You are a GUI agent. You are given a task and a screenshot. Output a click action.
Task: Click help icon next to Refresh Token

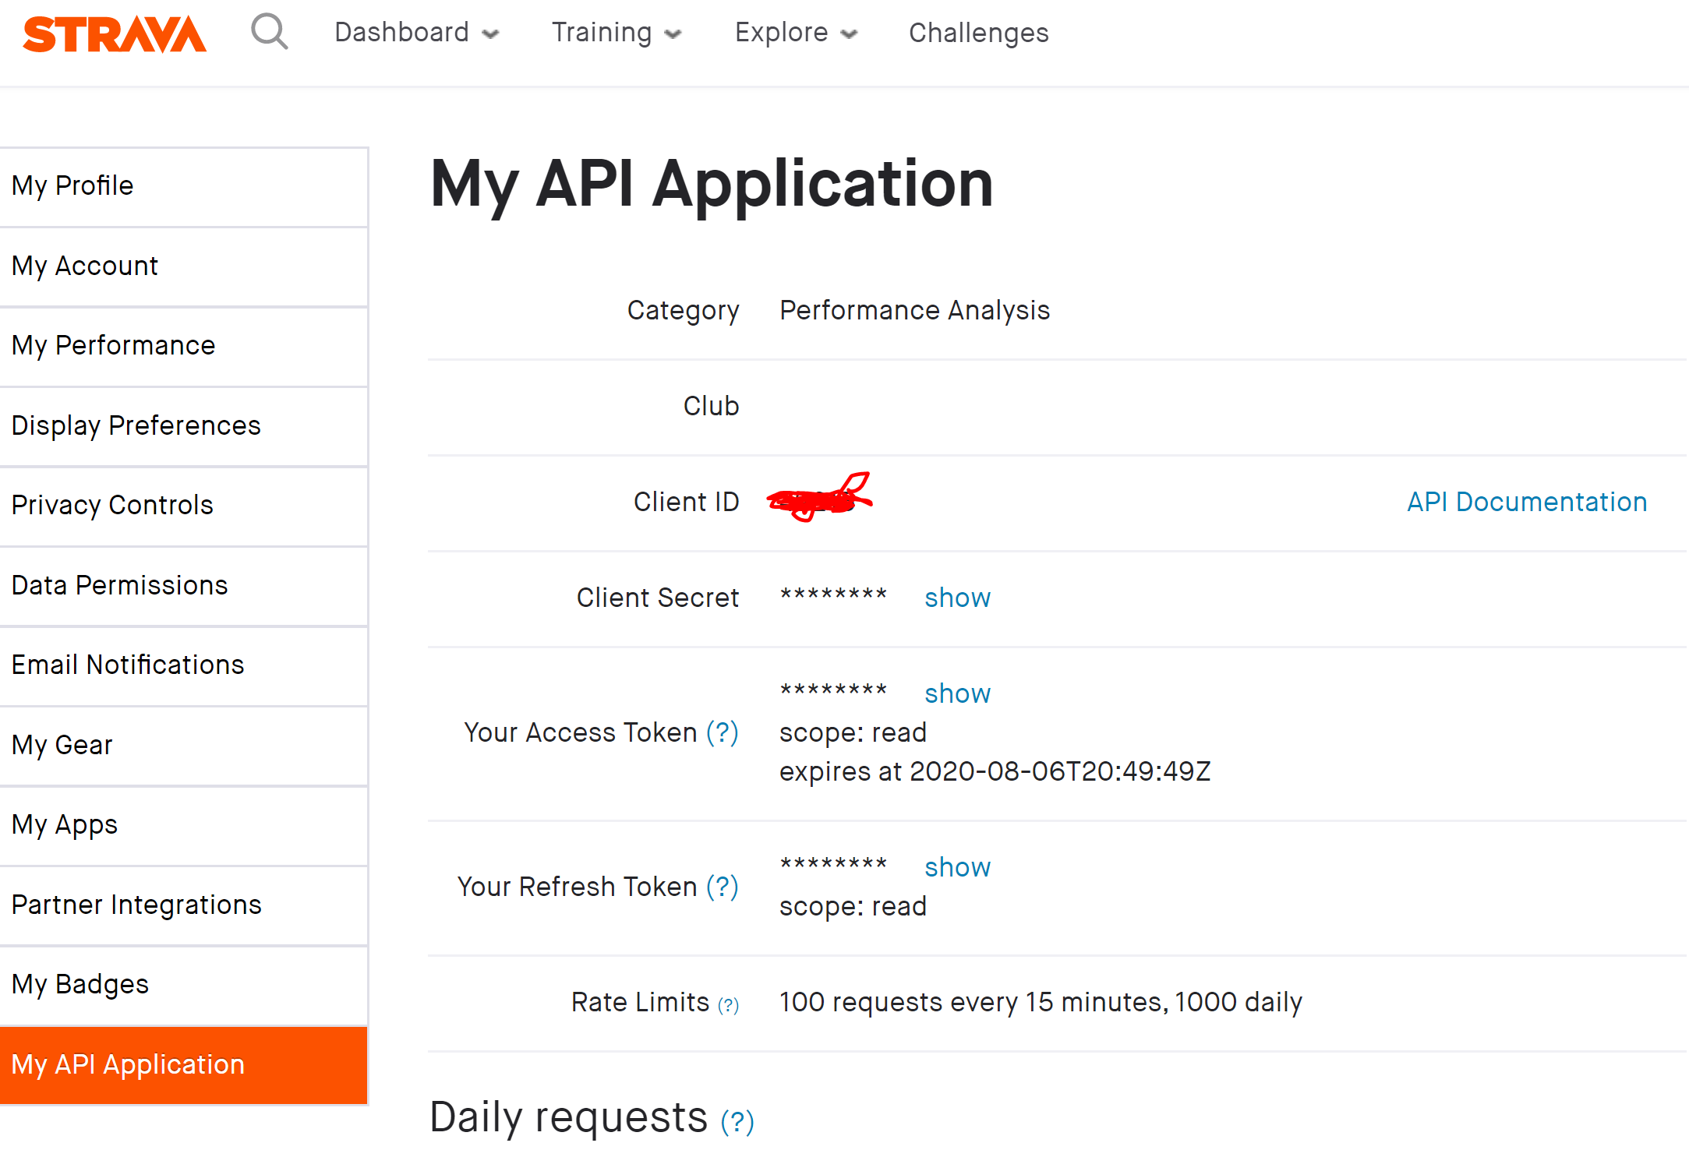(x=722, y=887)
